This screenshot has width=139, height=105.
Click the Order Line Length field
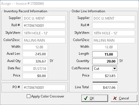105,54
